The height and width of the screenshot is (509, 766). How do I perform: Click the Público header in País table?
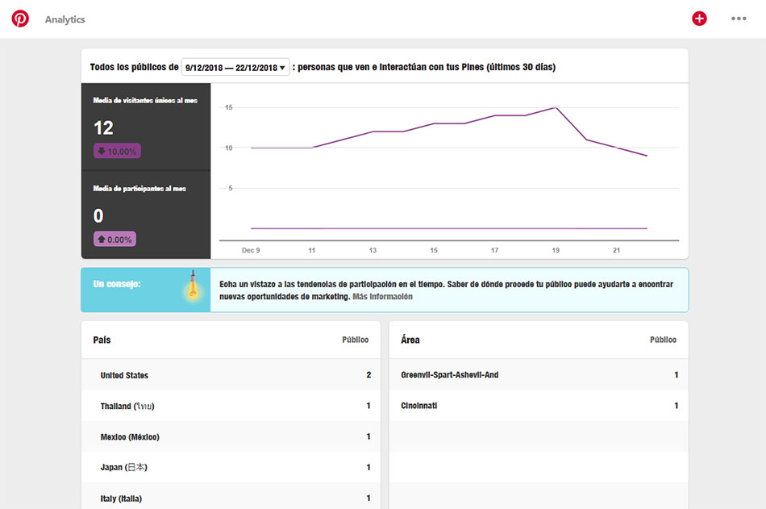point(355,340)
